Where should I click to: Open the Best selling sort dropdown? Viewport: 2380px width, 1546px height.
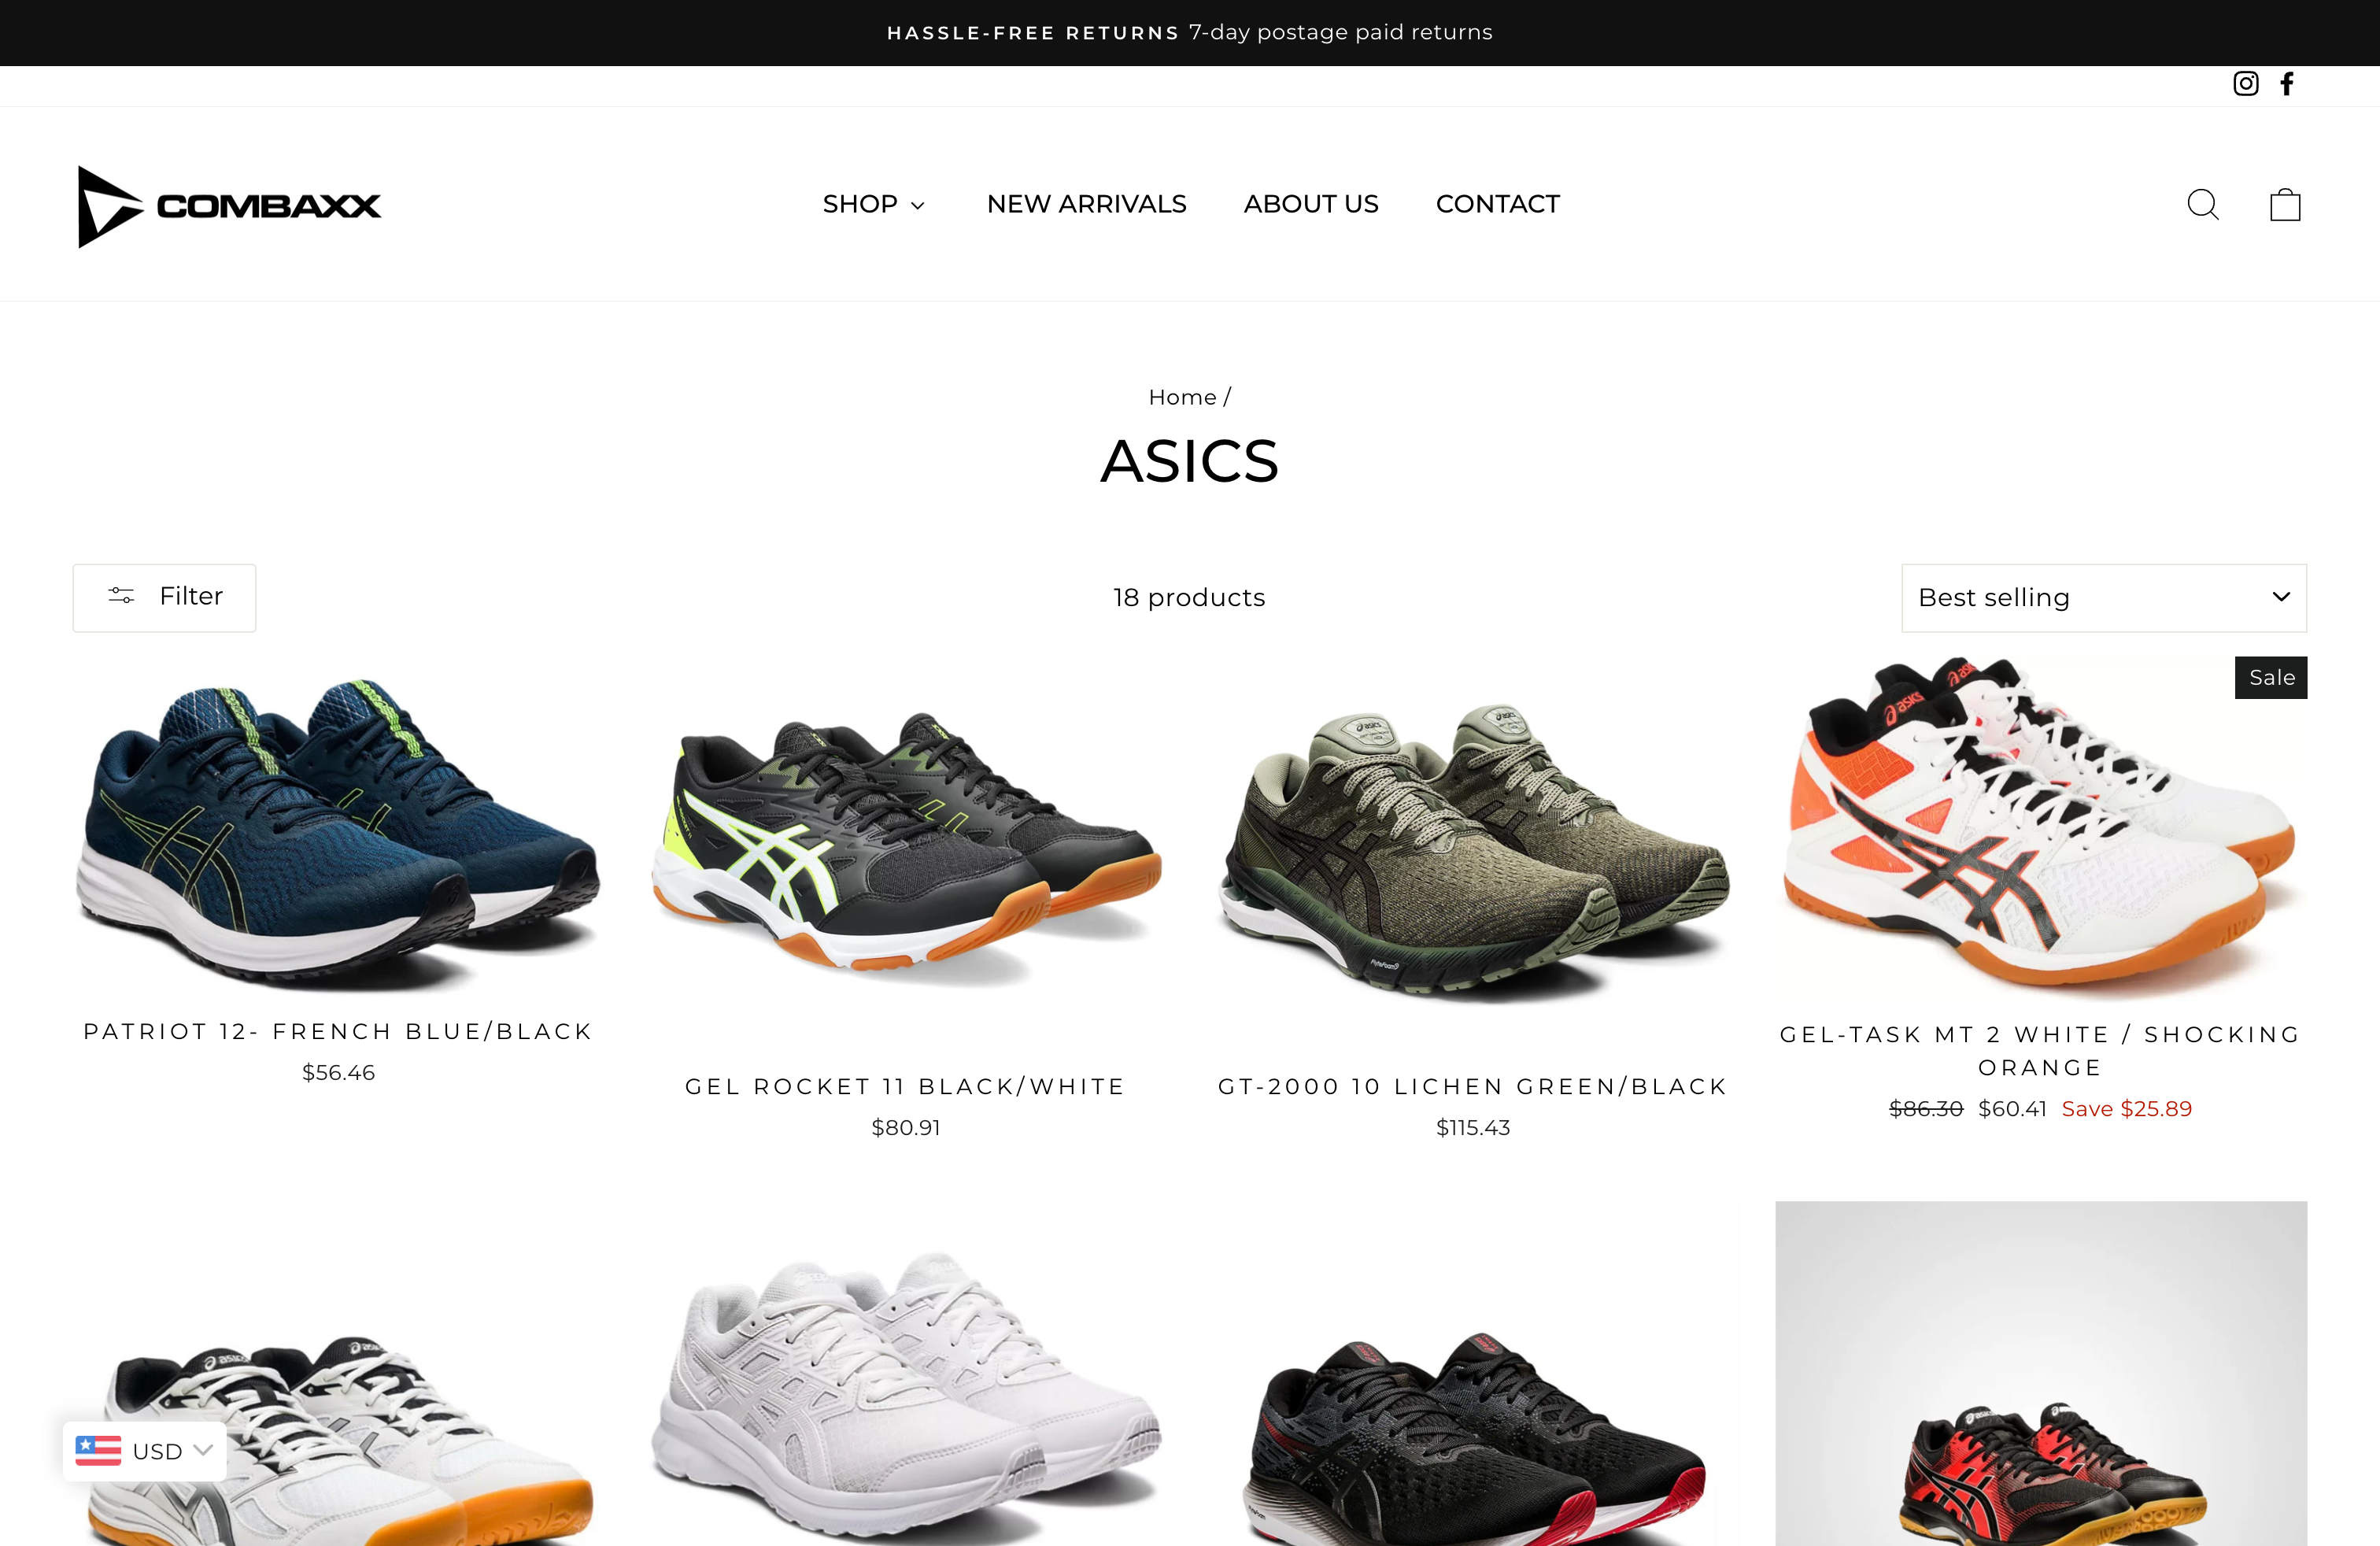click(2104, 598)
